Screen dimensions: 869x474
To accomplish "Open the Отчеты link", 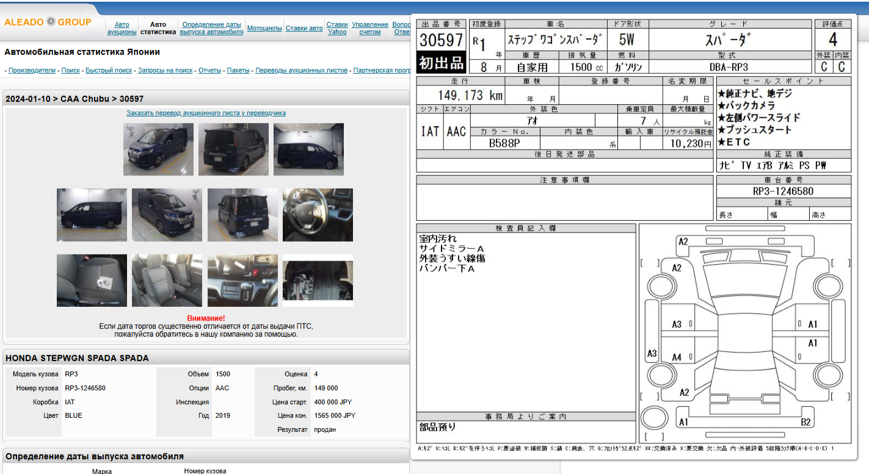I will click(209, 70).
